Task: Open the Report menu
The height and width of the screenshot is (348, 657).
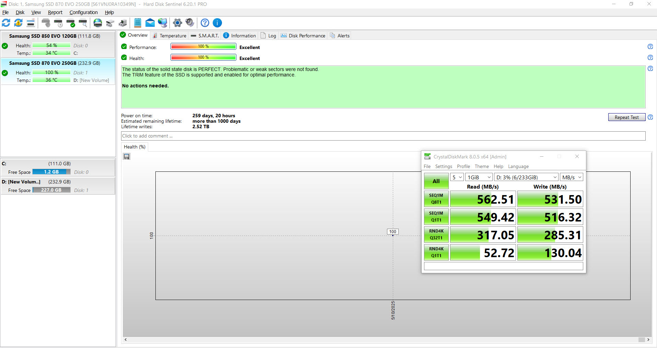Action: [55, 12]
